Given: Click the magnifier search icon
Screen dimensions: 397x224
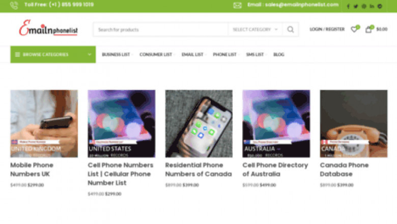Looking at the screenshot, I should [291, 30].
